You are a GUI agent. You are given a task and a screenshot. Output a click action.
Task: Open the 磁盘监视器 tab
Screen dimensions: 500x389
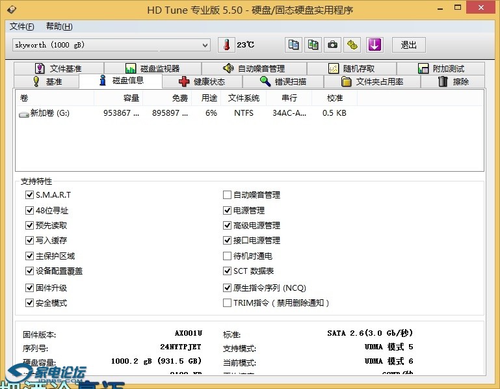(152, 68)
